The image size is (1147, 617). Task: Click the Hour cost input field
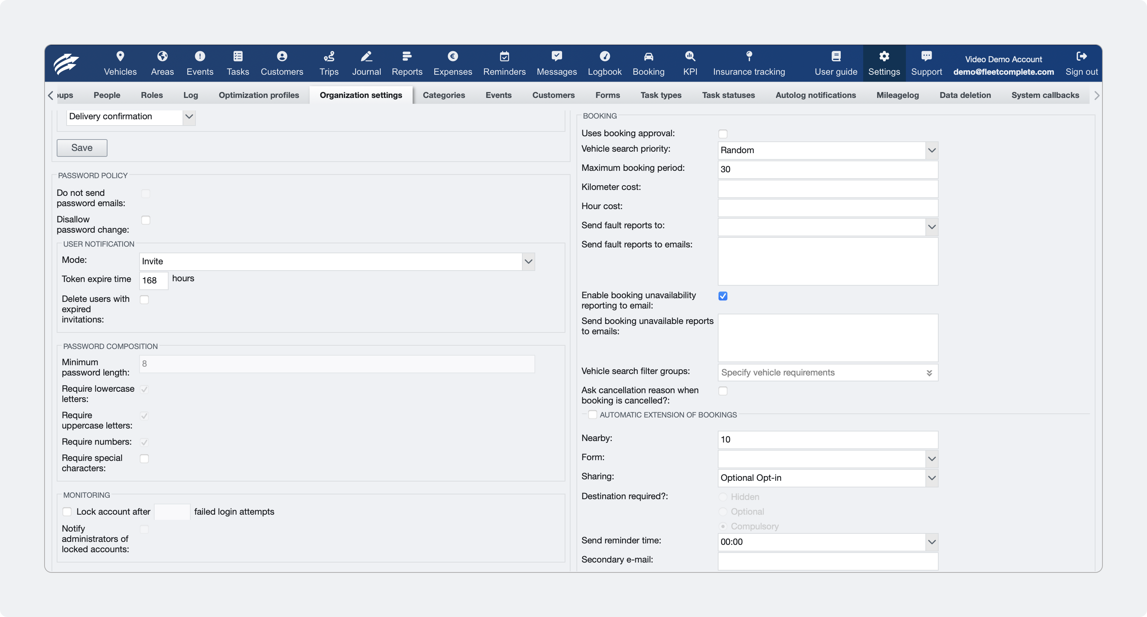pyautogui.click(x=828, y=208)
